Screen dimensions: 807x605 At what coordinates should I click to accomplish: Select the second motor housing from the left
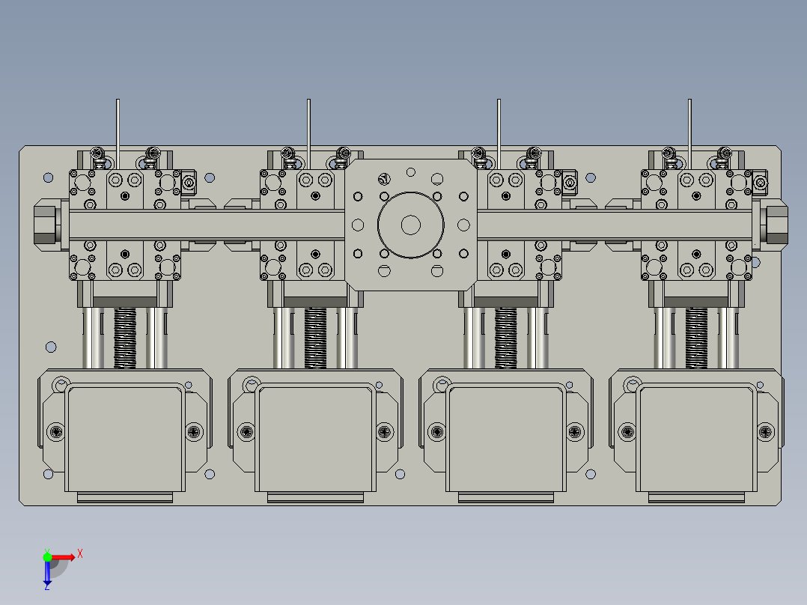[x=315, y=438]
